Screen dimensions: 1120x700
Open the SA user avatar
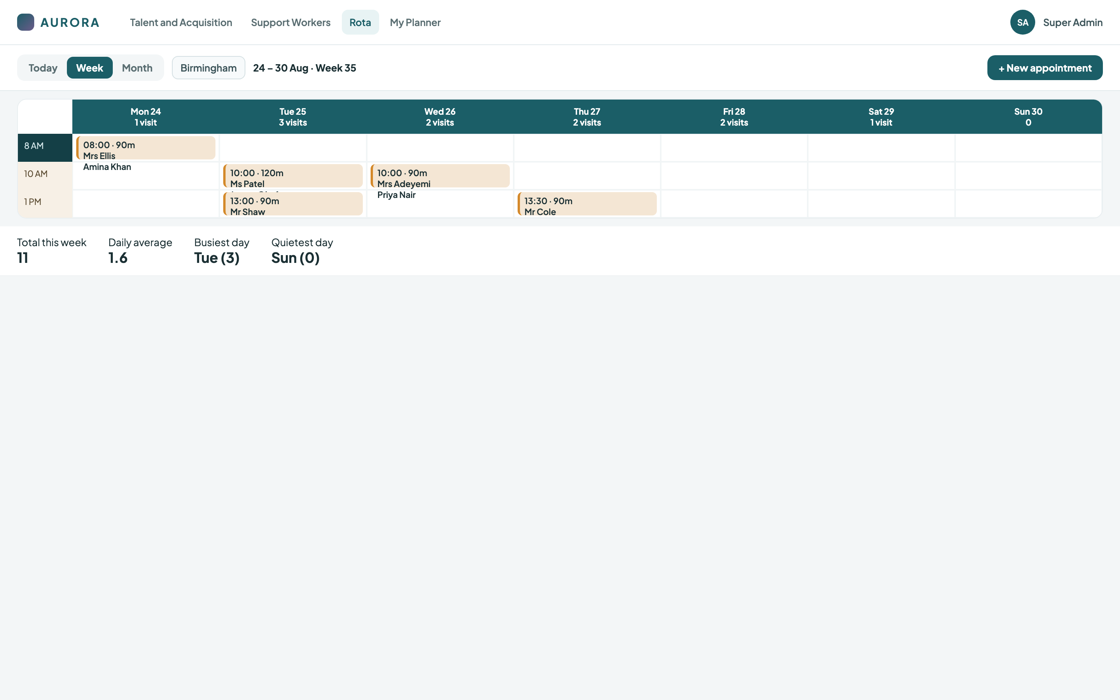click(x=1022, y=22)
